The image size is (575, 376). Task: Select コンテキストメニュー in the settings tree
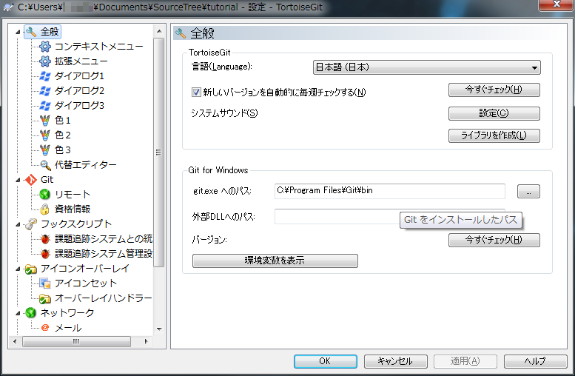tap(99, 47)
